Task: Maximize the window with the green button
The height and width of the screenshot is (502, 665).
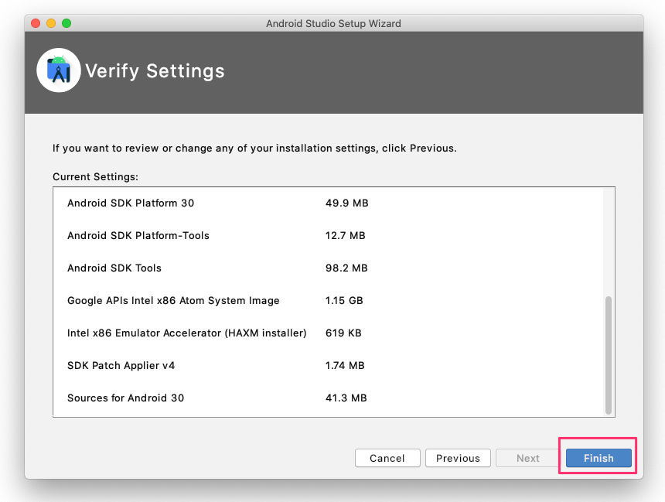Action: pyautogui.click(x=66, y=23)
